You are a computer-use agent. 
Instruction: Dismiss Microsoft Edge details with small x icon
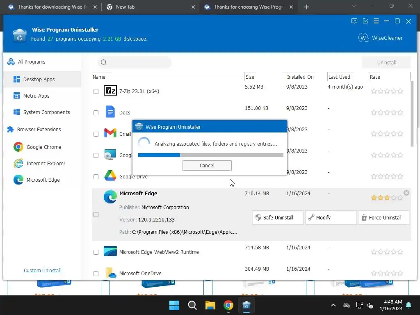click(x=406, y=193)
